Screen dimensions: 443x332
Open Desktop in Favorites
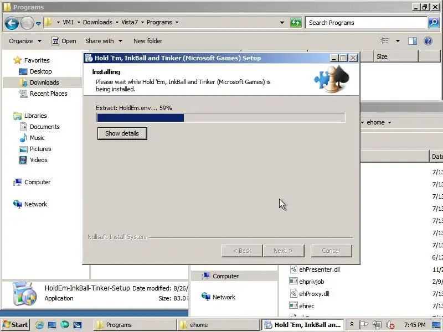pos(35,71)
